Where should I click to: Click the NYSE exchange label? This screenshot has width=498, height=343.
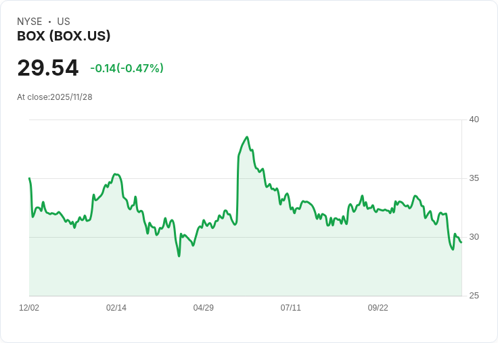pos(29,22)
